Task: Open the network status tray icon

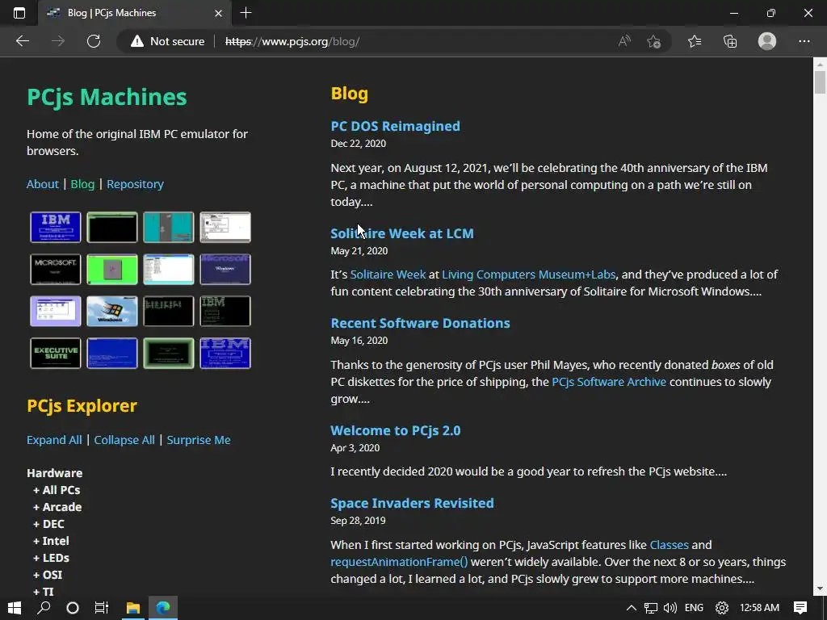Action: (x=651, y=608)
